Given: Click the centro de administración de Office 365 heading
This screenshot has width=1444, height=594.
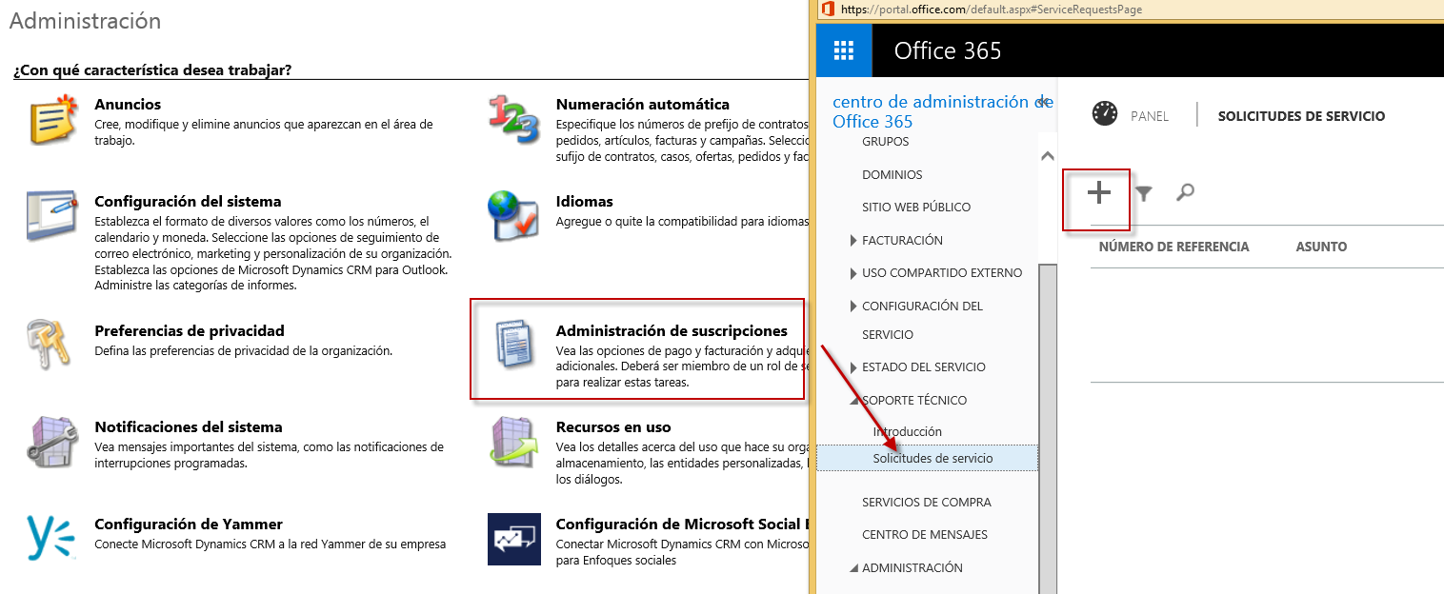Looking at the screenshot, I should [943, 111].
